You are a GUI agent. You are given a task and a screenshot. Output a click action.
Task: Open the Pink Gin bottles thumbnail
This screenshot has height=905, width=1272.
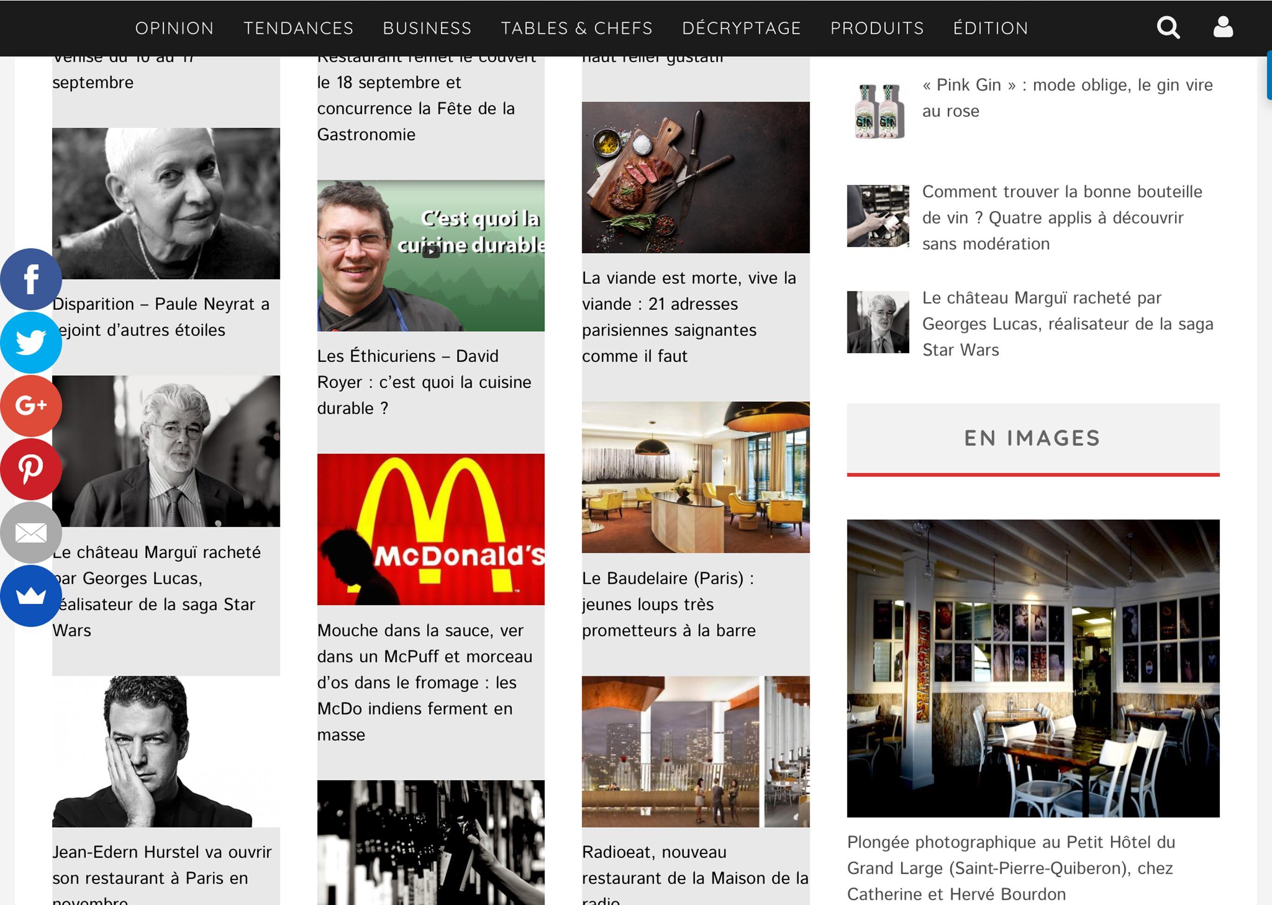(878, 110)
